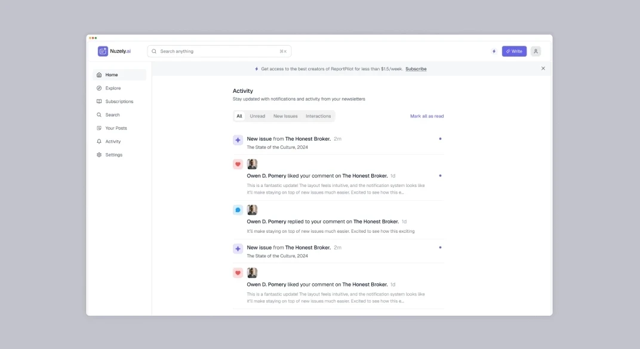Click the Home house icon in sidebar
The height and width of the screenshot is (349, 640).
tap(99, 75)
